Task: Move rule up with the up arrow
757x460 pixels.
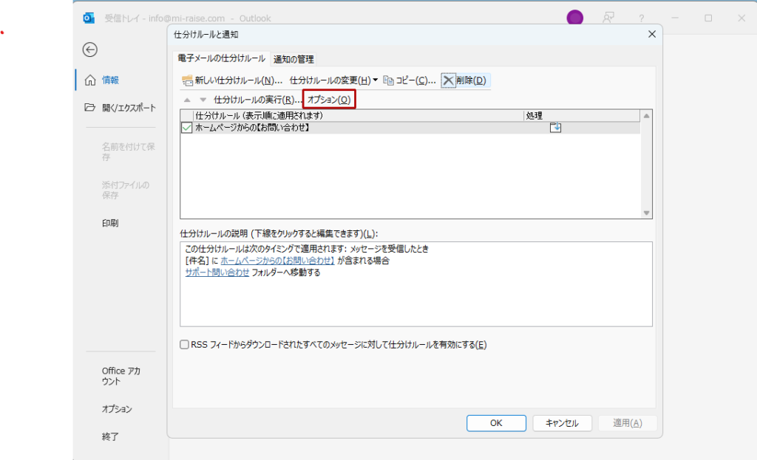Action: (187, 100)
